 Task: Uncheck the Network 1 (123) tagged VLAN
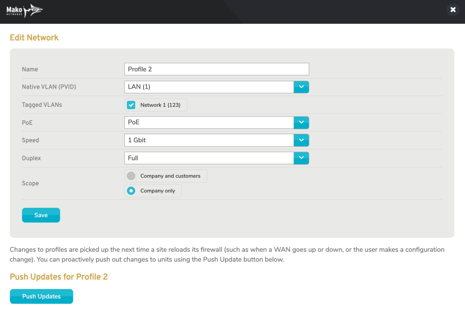pos(131,104)
